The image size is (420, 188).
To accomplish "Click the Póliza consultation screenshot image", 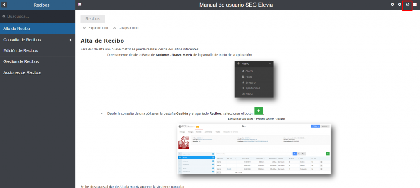I will (x=254, y=148).
